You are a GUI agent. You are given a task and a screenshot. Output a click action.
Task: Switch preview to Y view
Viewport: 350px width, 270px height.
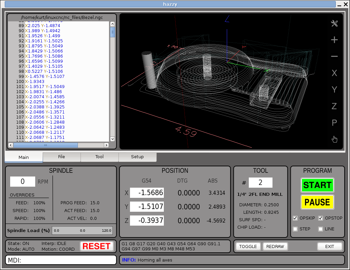334,89
